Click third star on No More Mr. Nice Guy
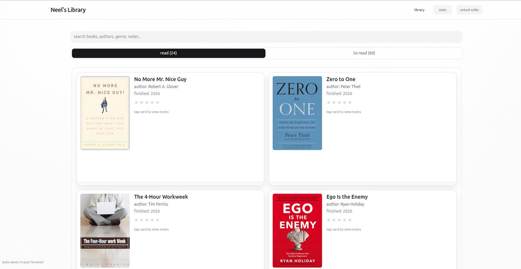Screen dimensions: 521x269 click(x=147, y=103)
